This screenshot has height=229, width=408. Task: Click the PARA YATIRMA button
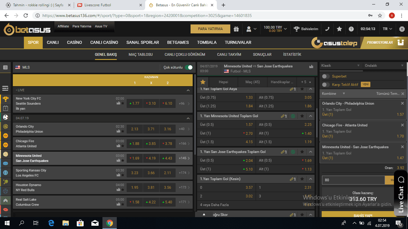(210, 29)
